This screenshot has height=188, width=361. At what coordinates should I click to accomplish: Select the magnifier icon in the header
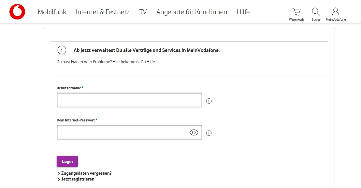pos(315,11)
